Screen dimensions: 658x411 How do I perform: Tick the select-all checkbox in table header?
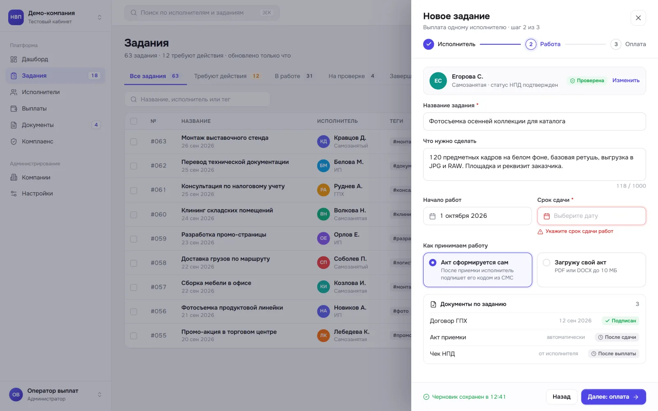(x=134, y=121)
